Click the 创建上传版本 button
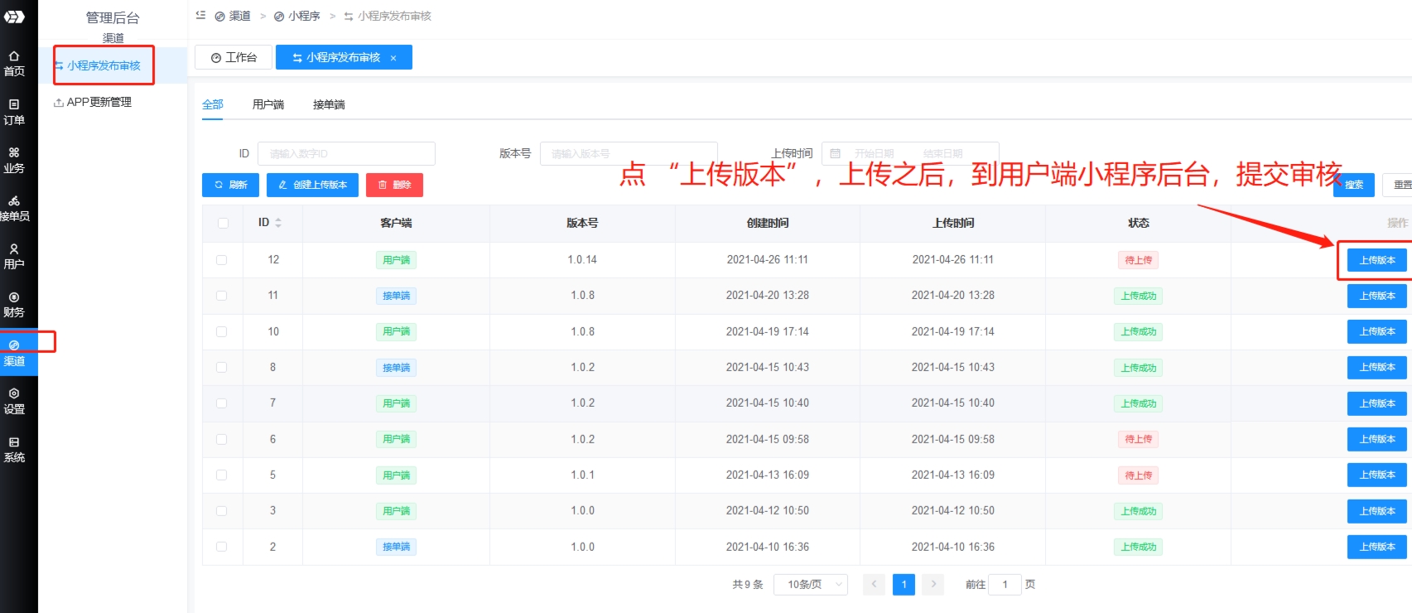1412x613 pixels. coord(312,185)
